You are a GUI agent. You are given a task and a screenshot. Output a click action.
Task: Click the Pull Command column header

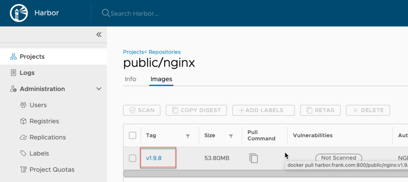pyautogui.click(x=261, y=135)
